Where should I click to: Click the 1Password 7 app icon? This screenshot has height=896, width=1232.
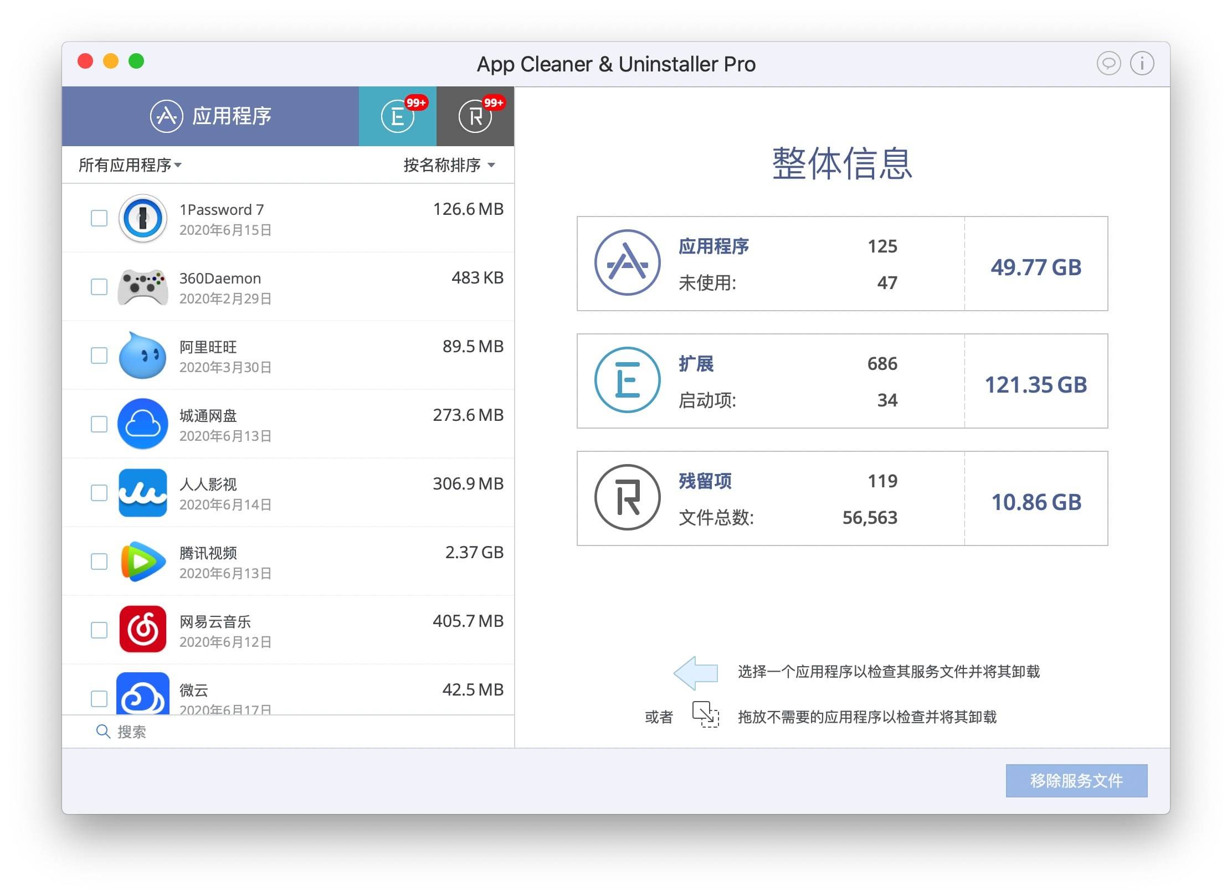(x=142, y=218)
